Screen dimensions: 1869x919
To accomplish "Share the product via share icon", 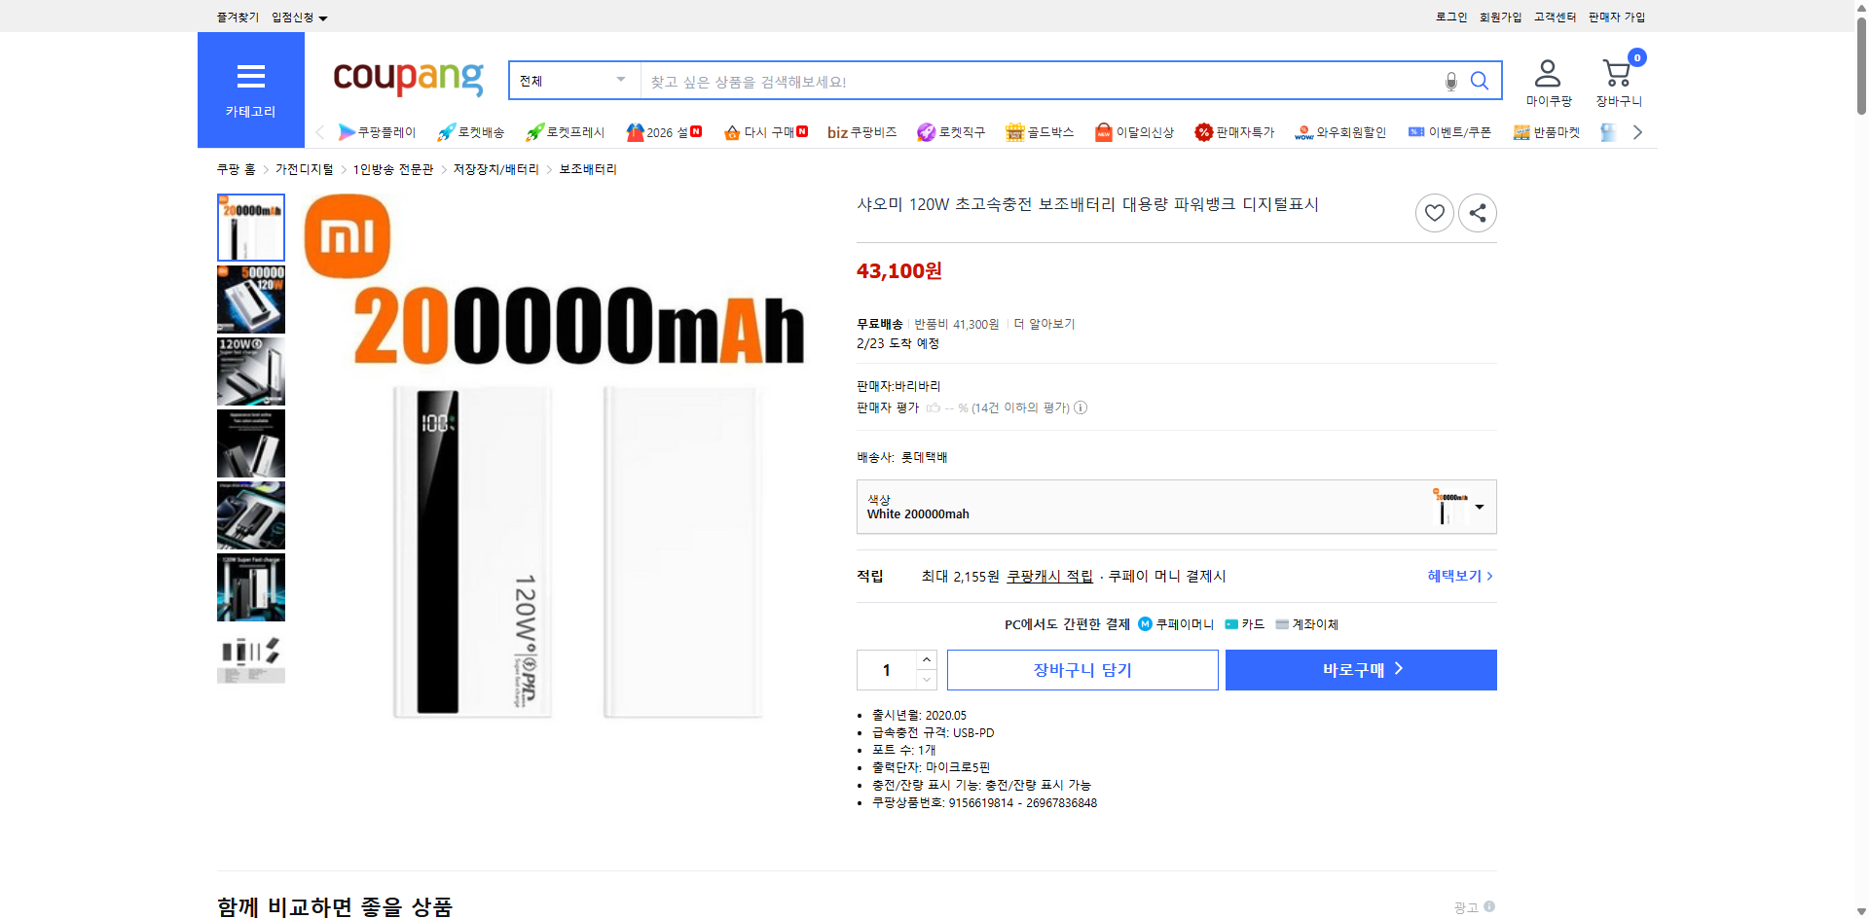I will [x=1477, y=212].
